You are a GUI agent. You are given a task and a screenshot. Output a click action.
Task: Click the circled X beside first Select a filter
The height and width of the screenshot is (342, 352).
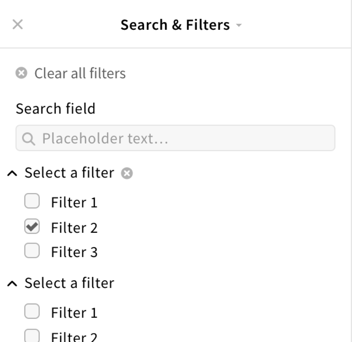pyautogui.click(x=127, y=173)
